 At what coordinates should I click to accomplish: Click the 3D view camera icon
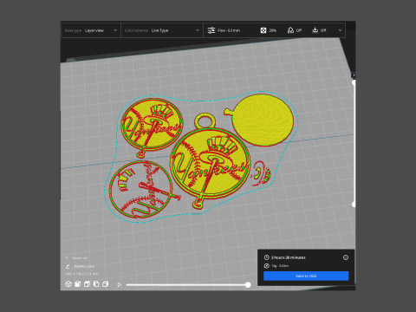tap(68, 284)
